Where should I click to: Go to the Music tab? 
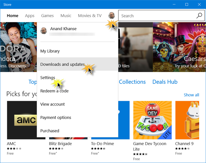click(x=66, y=16)
